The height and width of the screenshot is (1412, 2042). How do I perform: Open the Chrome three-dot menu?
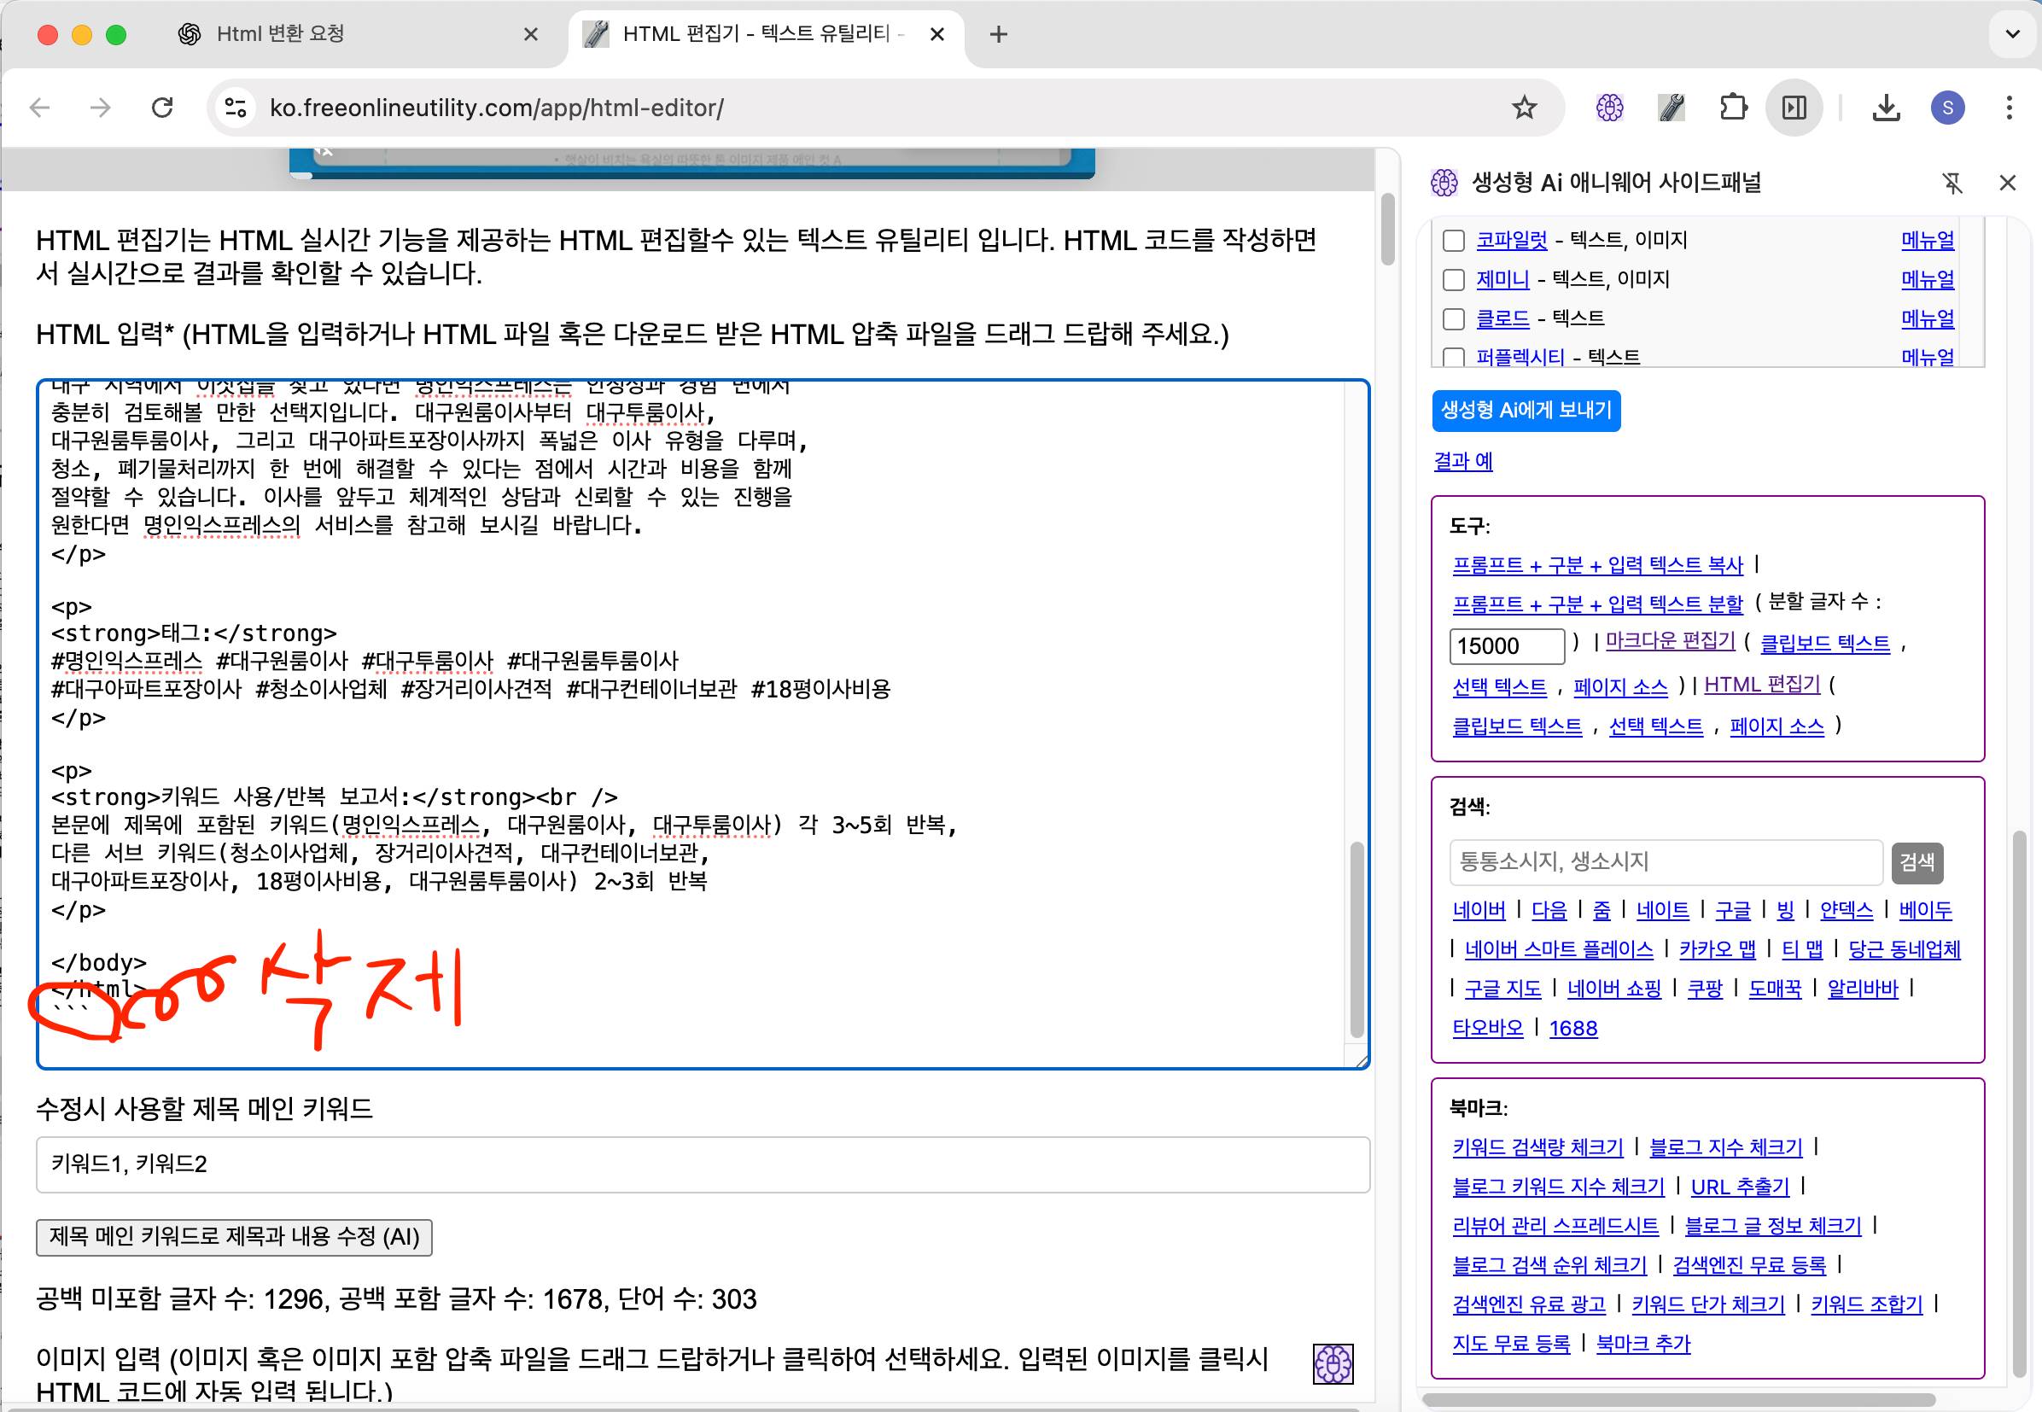[x=2010, y=108]
